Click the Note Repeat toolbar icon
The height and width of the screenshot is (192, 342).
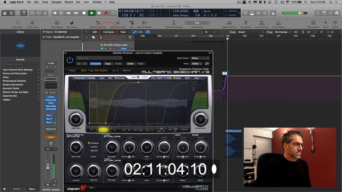pos(57,23)
